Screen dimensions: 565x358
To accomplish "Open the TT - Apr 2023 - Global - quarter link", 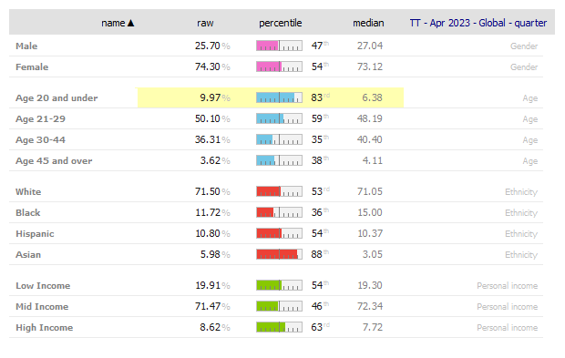I will (x=478, y=23).
